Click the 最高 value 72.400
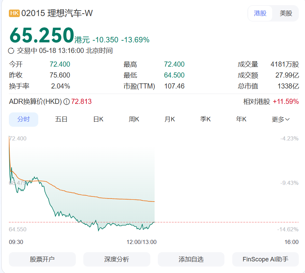305x273 pixels. point(174,64)
